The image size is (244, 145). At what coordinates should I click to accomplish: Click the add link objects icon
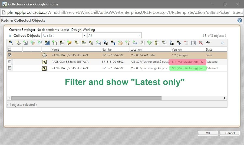tap(98, 43)
